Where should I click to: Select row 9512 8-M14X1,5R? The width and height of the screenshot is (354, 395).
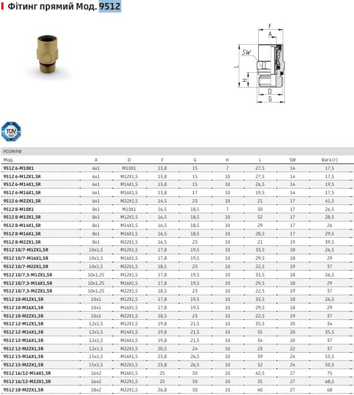[x=177, y=225]
